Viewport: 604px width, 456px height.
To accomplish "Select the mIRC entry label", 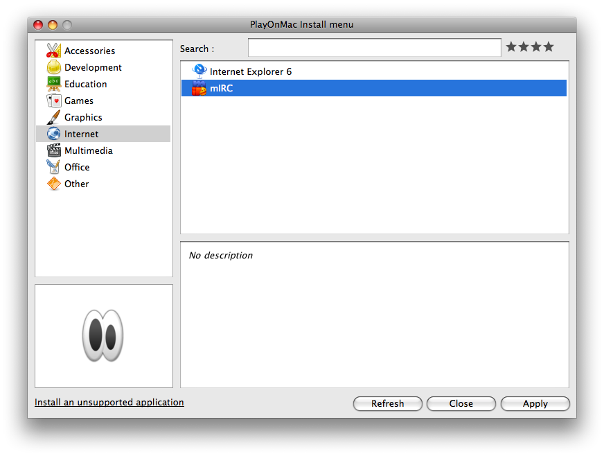I will point(222,88).
